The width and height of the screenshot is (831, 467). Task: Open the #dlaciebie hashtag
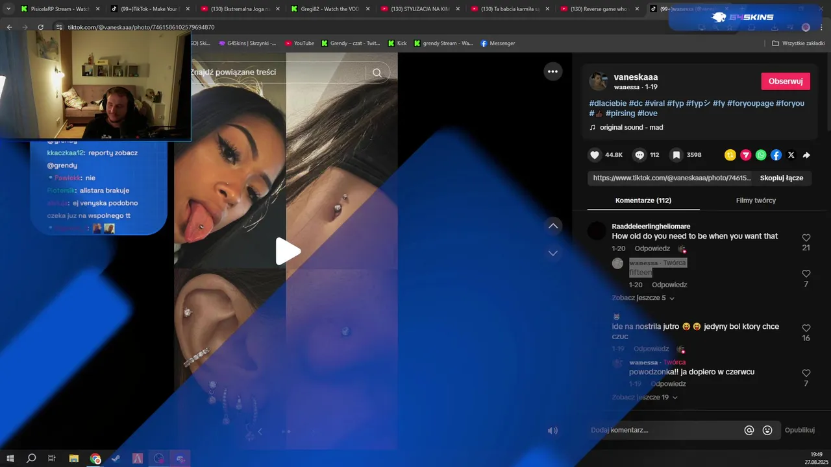pyautogui.click(x=608, y=103)
